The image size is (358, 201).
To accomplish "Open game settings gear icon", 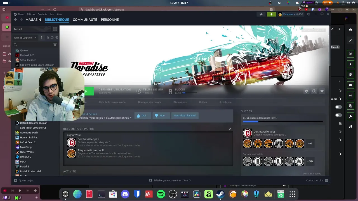I will click(306, 91).
